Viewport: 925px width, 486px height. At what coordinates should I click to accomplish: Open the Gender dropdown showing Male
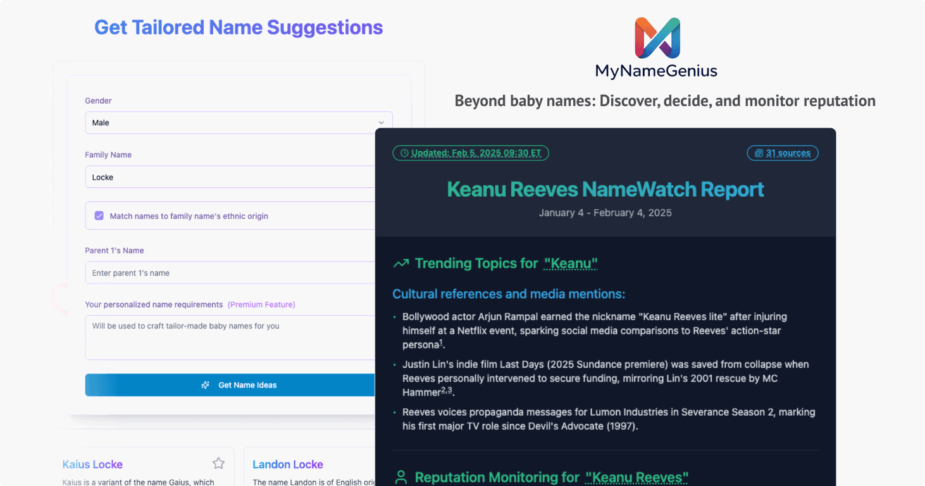coord(239,122)
